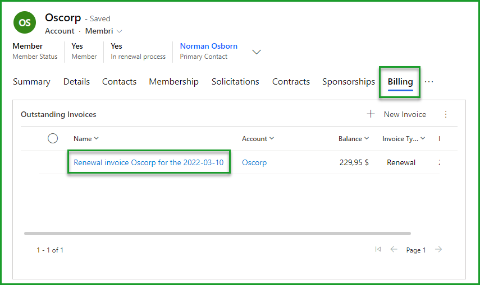Viewport: 480px width, 285px height.
Task: Click the plus icon beside New Invoice
Action: [x=371, y=114]
